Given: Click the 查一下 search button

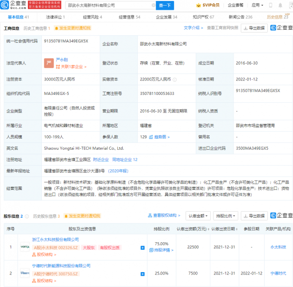Looking at the screenshot, I should click(x=165, y=5).
